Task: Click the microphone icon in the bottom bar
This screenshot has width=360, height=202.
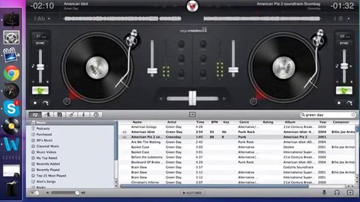Action: [324, 192]
